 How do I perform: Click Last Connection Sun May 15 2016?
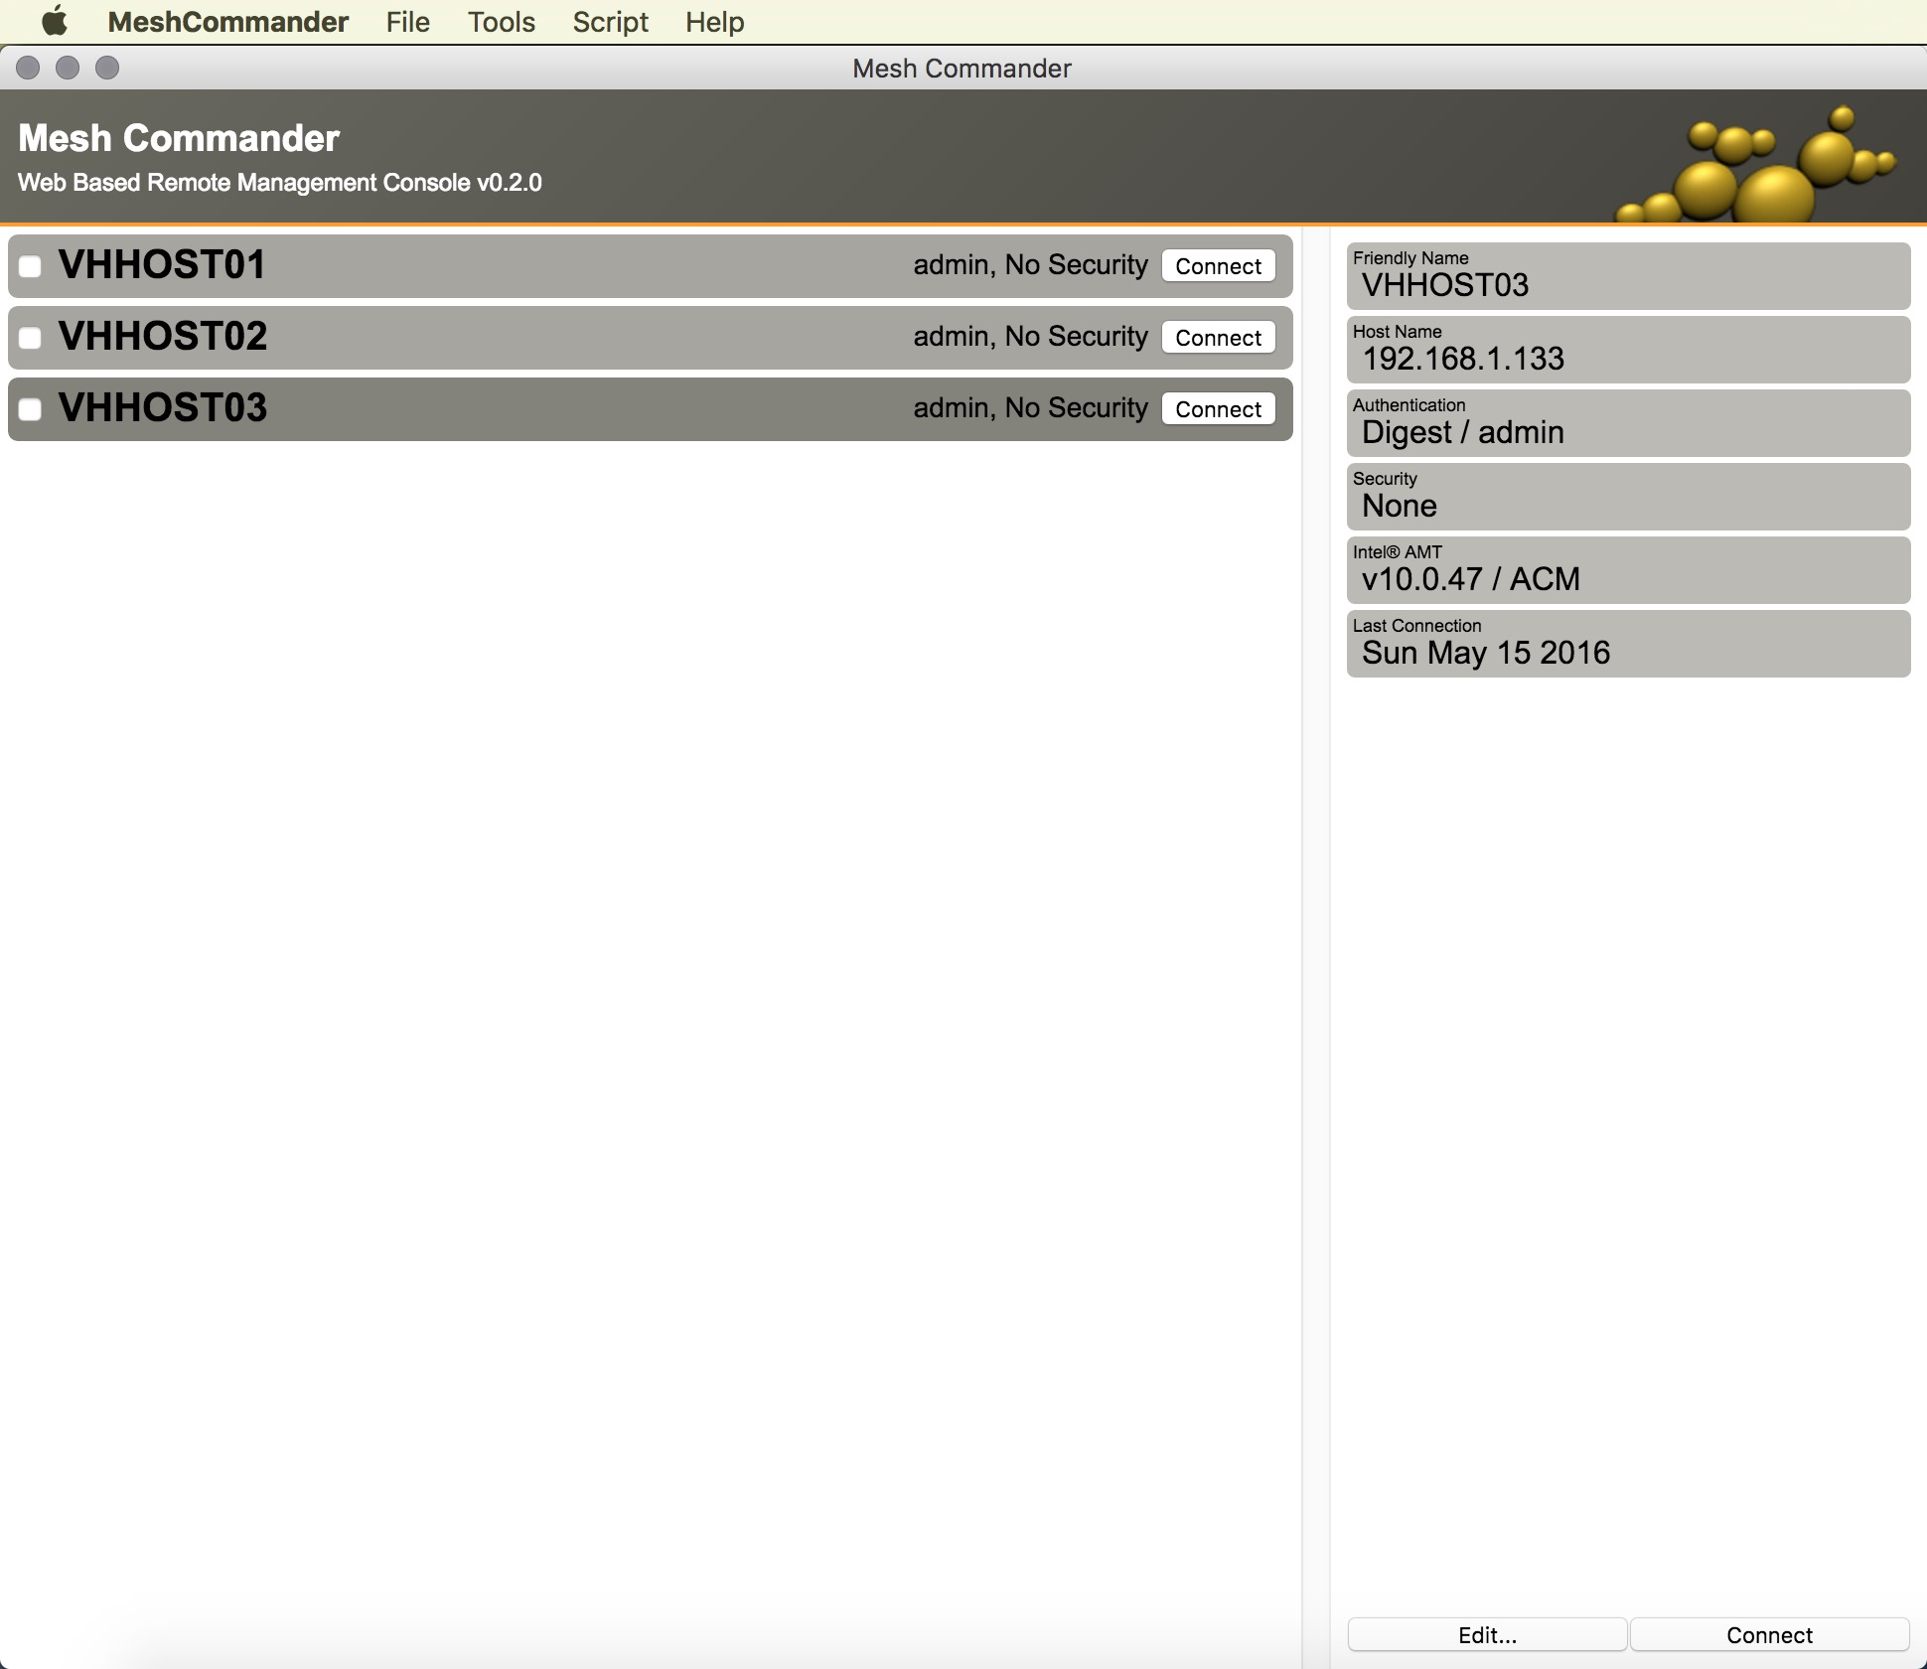pyautogui.click(x=1628, y=644)
